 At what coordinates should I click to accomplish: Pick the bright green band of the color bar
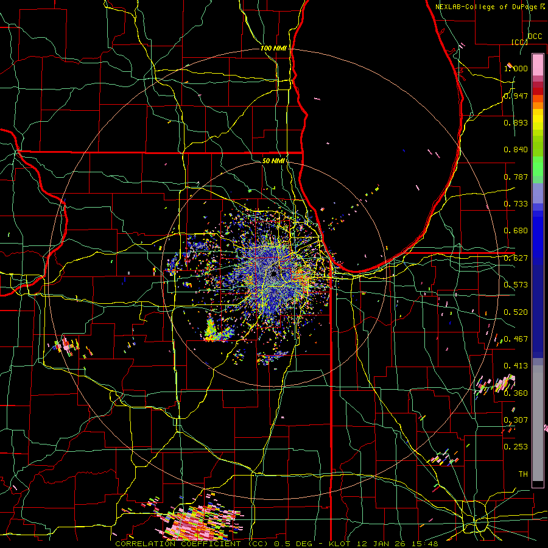click(538, 166)
